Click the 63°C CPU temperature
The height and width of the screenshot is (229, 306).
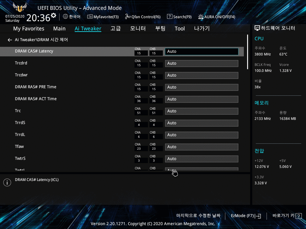click(283, 54)
